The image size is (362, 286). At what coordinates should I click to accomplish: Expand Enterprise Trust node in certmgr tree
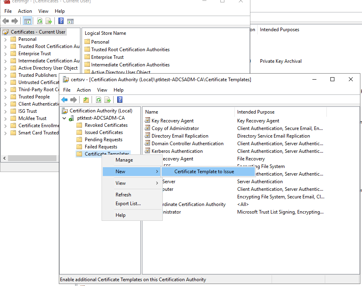click(6, 54)
